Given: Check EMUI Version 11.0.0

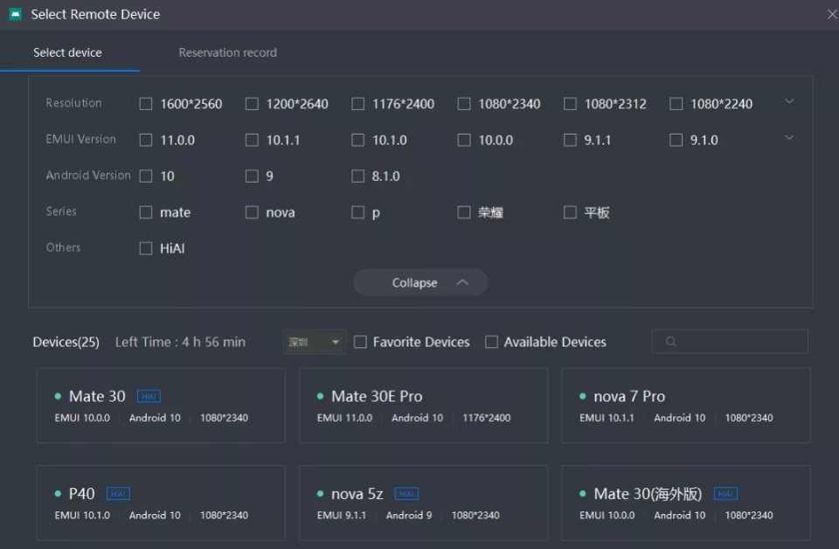Looking at the screenshot, I should (145, 139).
